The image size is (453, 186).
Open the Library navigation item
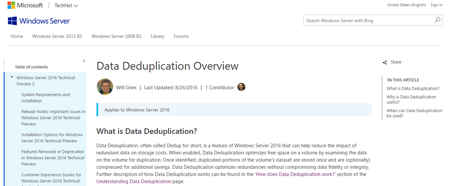pyautogui.click(x=158, y=36)
